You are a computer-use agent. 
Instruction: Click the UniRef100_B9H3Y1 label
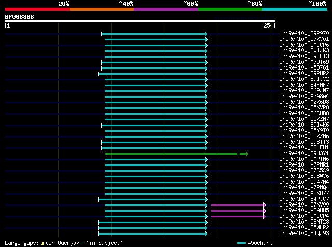tap(304, 154)
